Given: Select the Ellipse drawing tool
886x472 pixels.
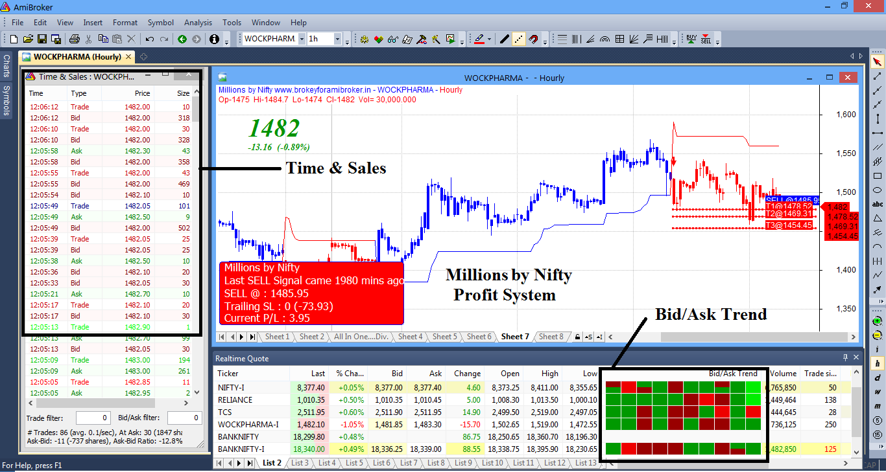Looking at the screenshot, I should (x=878, y=190).
